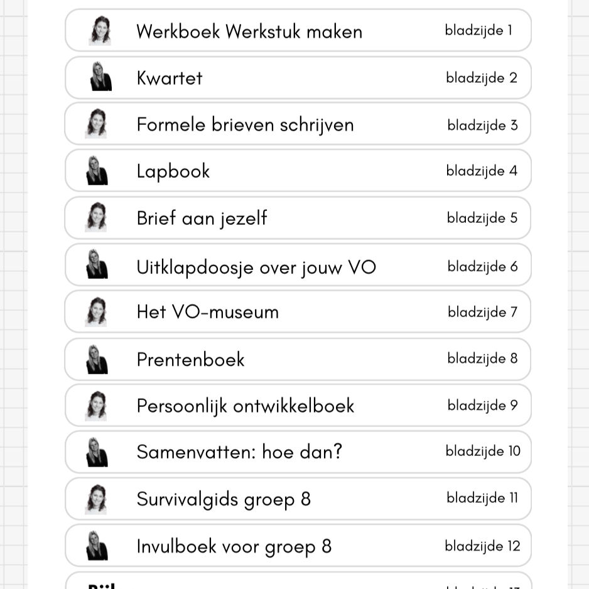Select the avatar next to Survivalgids groep 8
Viewport: 589px width, 589px height.
tap(96, 499)
